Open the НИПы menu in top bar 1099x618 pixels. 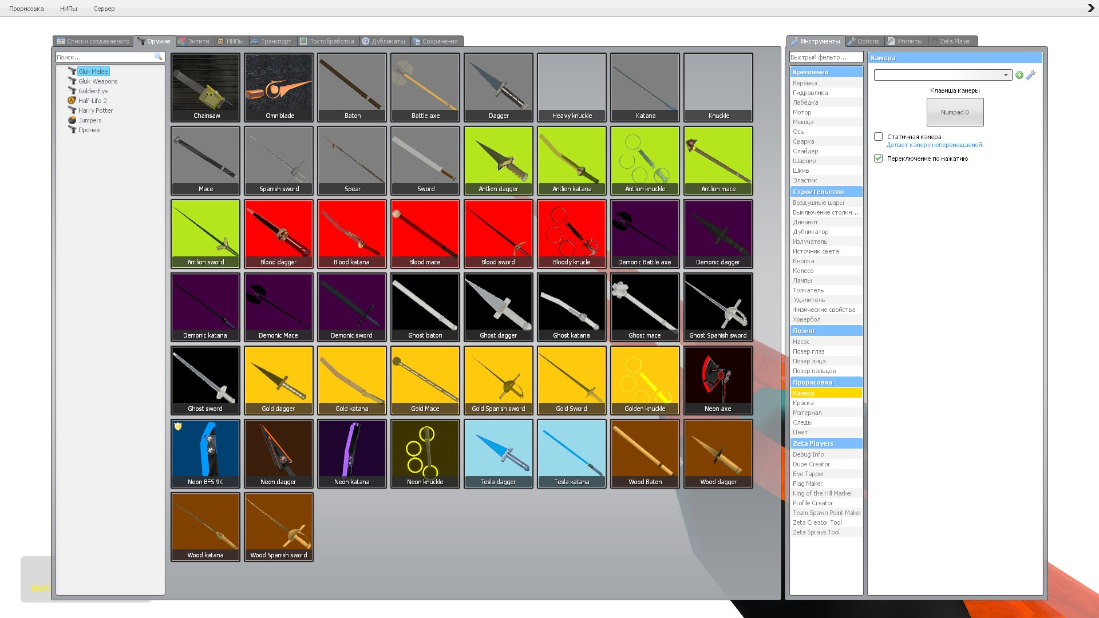point(68,9)
